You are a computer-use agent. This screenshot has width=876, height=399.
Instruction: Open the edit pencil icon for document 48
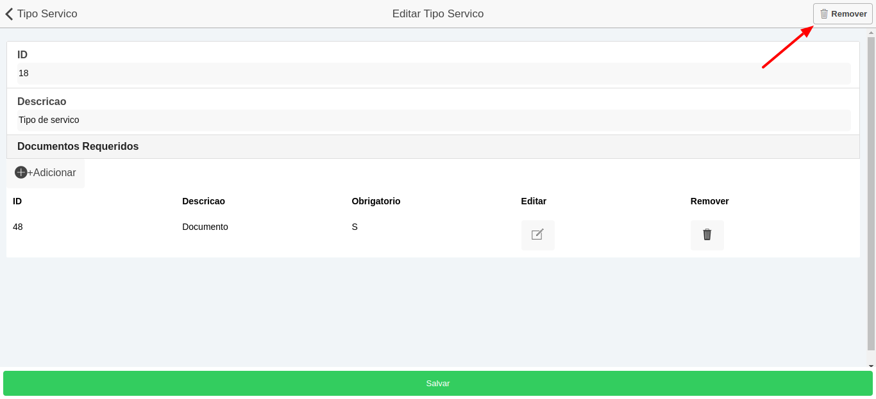(537, 235)
